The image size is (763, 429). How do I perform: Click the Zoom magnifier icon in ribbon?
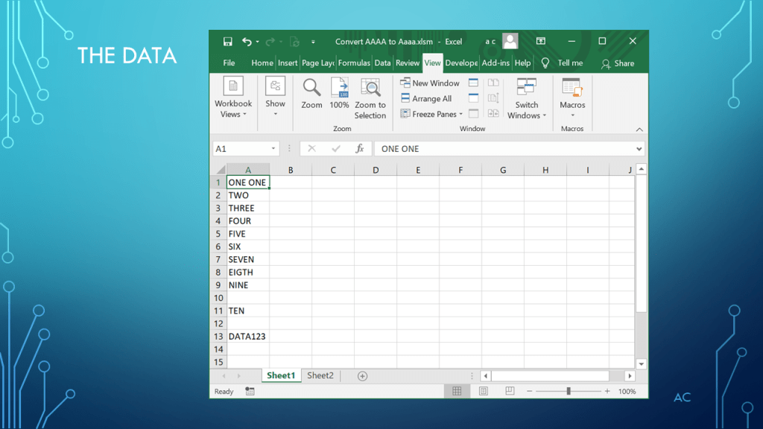pos(311,88)
